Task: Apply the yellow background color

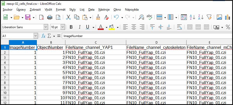Action: 112,27
